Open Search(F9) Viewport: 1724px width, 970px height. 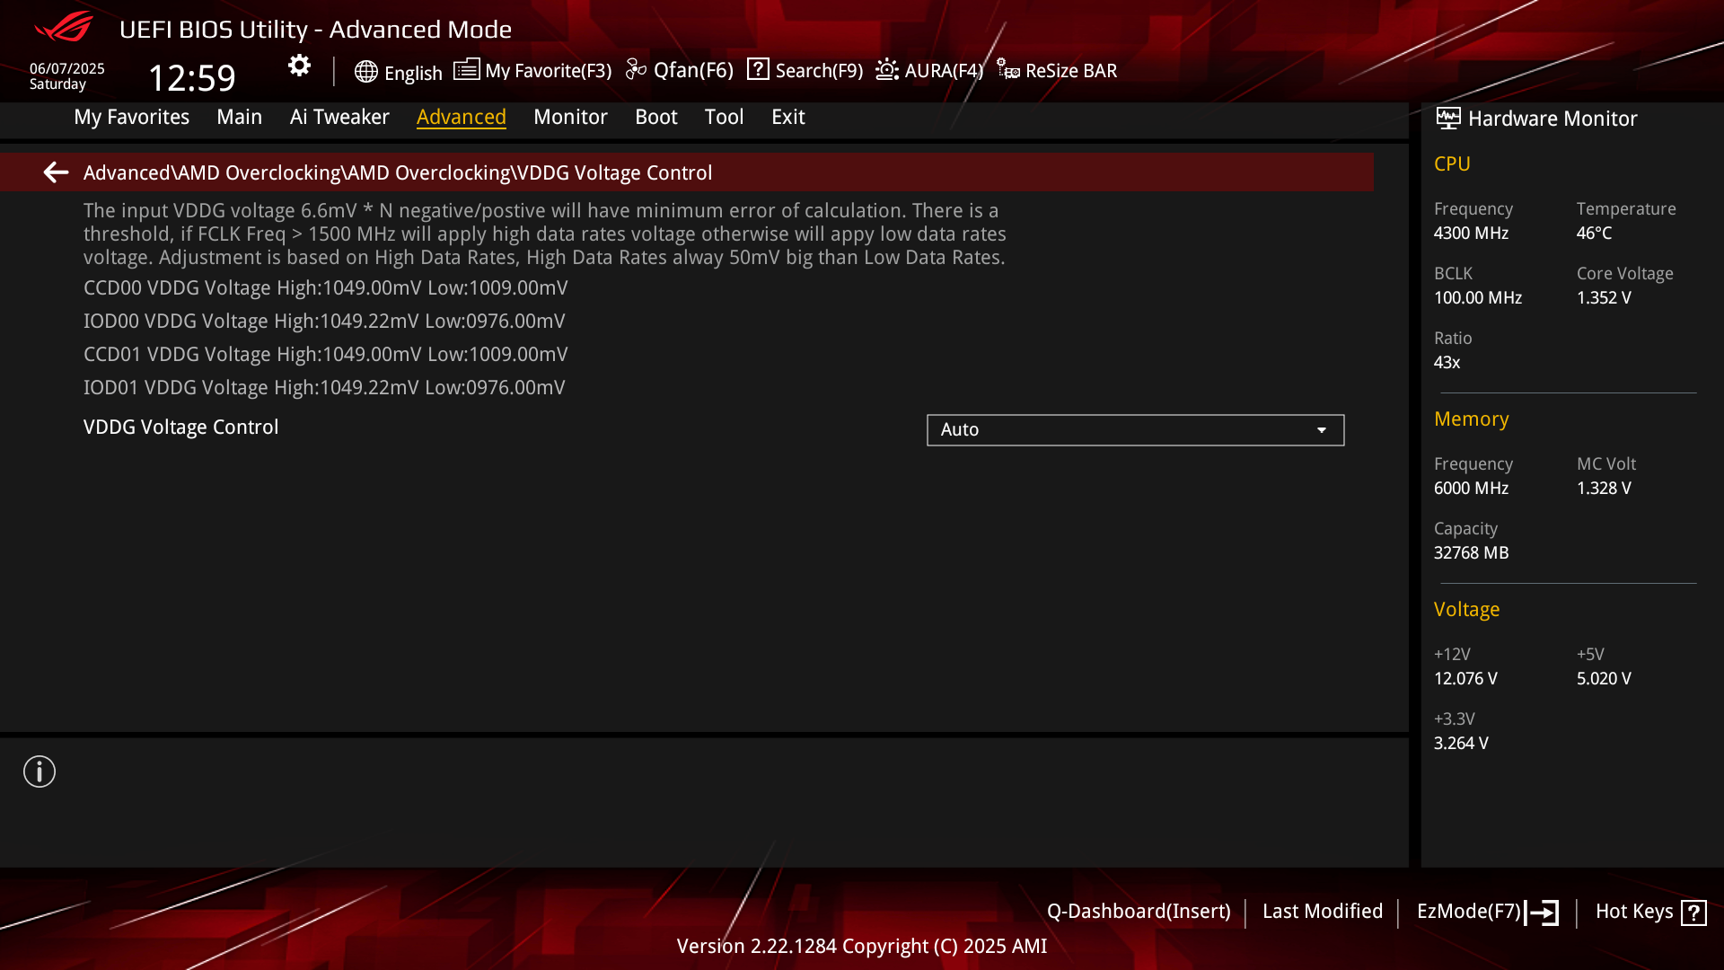coord(819,70)
